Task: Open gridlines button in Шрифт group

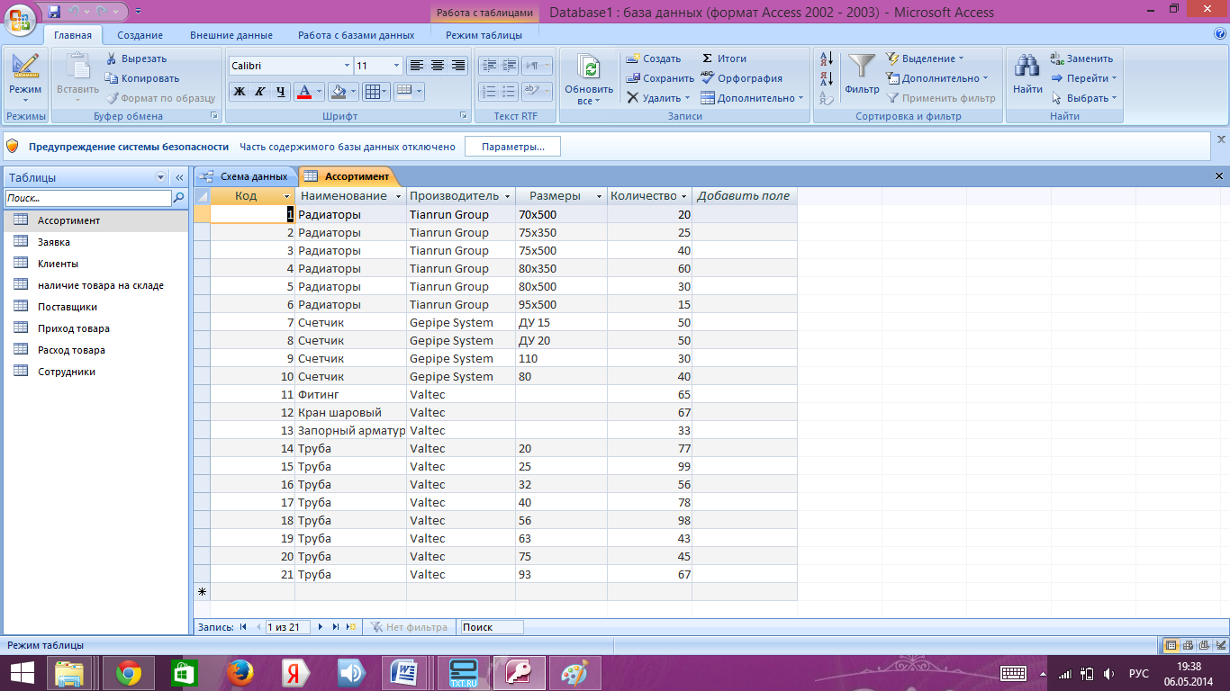Action: tap(375, 92)
